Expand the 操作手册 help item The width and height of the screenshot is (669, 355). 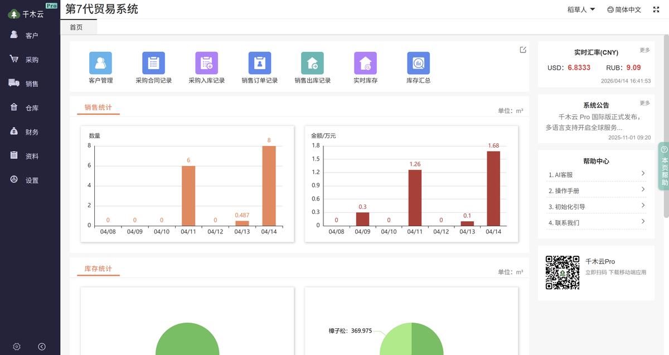[595, 191]
